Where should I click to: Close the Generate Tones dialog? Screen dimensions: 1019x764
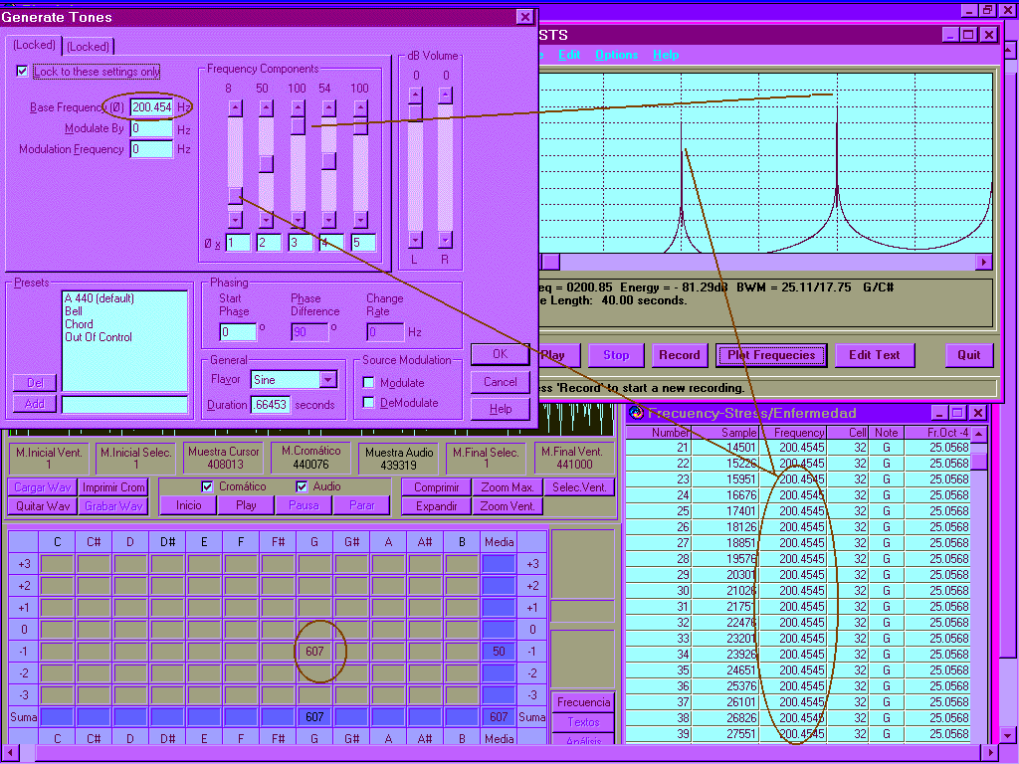(x=524, y=17)
